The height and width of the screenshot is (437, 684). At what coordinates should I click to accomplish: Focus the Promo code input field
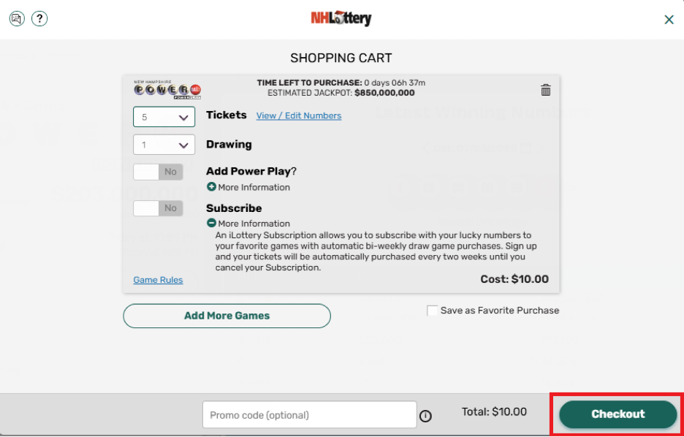click(310, 415)
